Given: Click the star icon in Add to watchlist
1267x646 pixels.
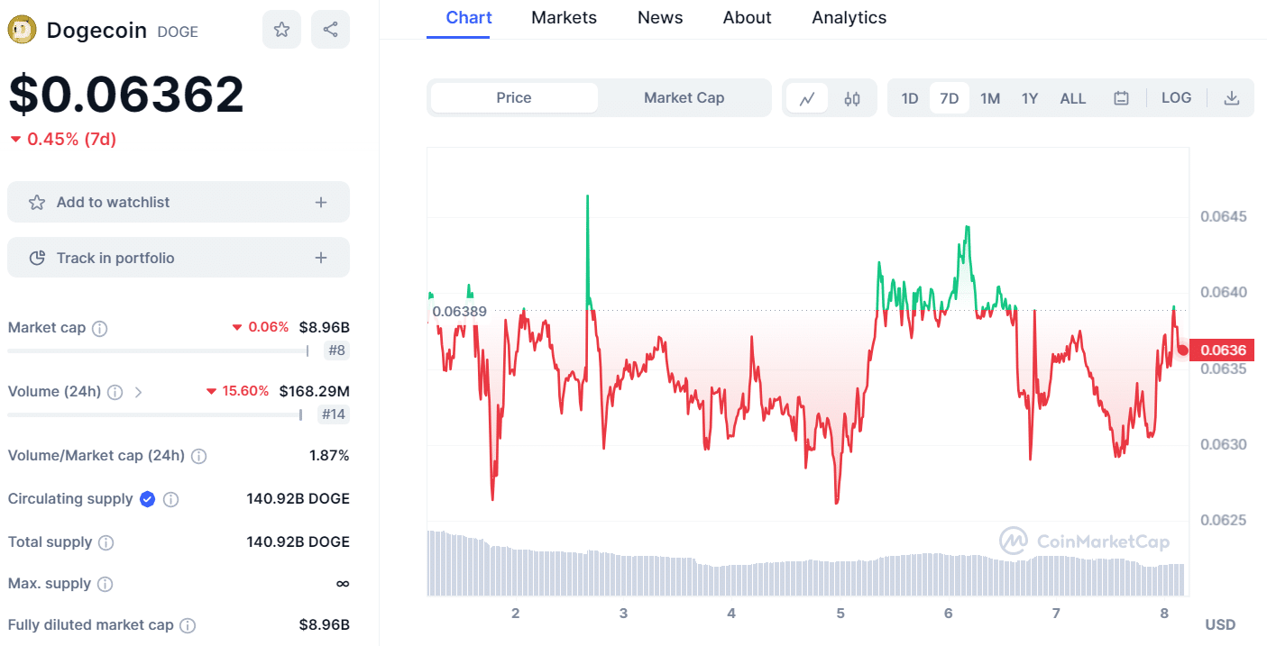Looking at the screenshot, I should [x=37, y=203].
